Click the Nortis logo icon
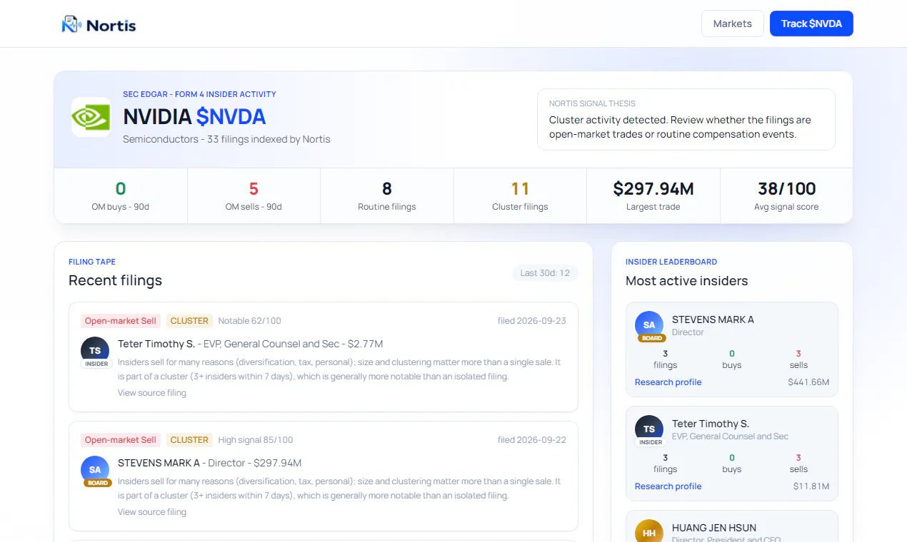This screenshot has width=907, height=542. pyautogui.click(x=71, y=24)
